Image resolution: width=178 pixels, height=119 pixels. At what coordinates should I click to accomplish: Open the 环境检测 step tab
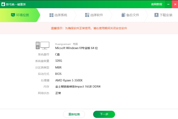point(20,15)
